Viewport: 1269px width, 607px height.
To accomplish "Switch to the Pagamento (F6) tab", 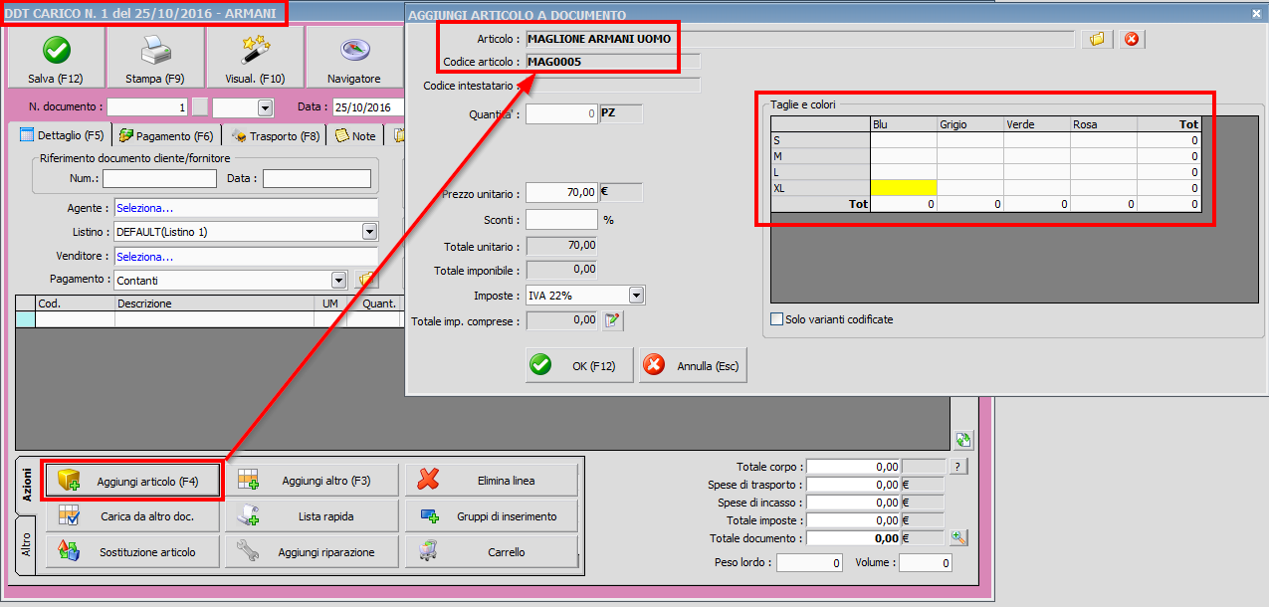I will [165, 135].
